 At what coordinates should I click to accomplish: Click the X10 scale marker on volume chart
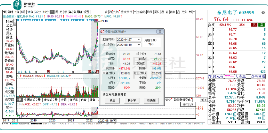(x=198, y=95)
